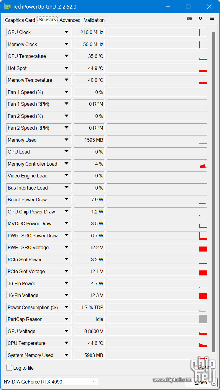The image size is (220, 390).
Task: Switch to the Graphics Card tab
Action: pyautogui.click(x=20, y=20)
